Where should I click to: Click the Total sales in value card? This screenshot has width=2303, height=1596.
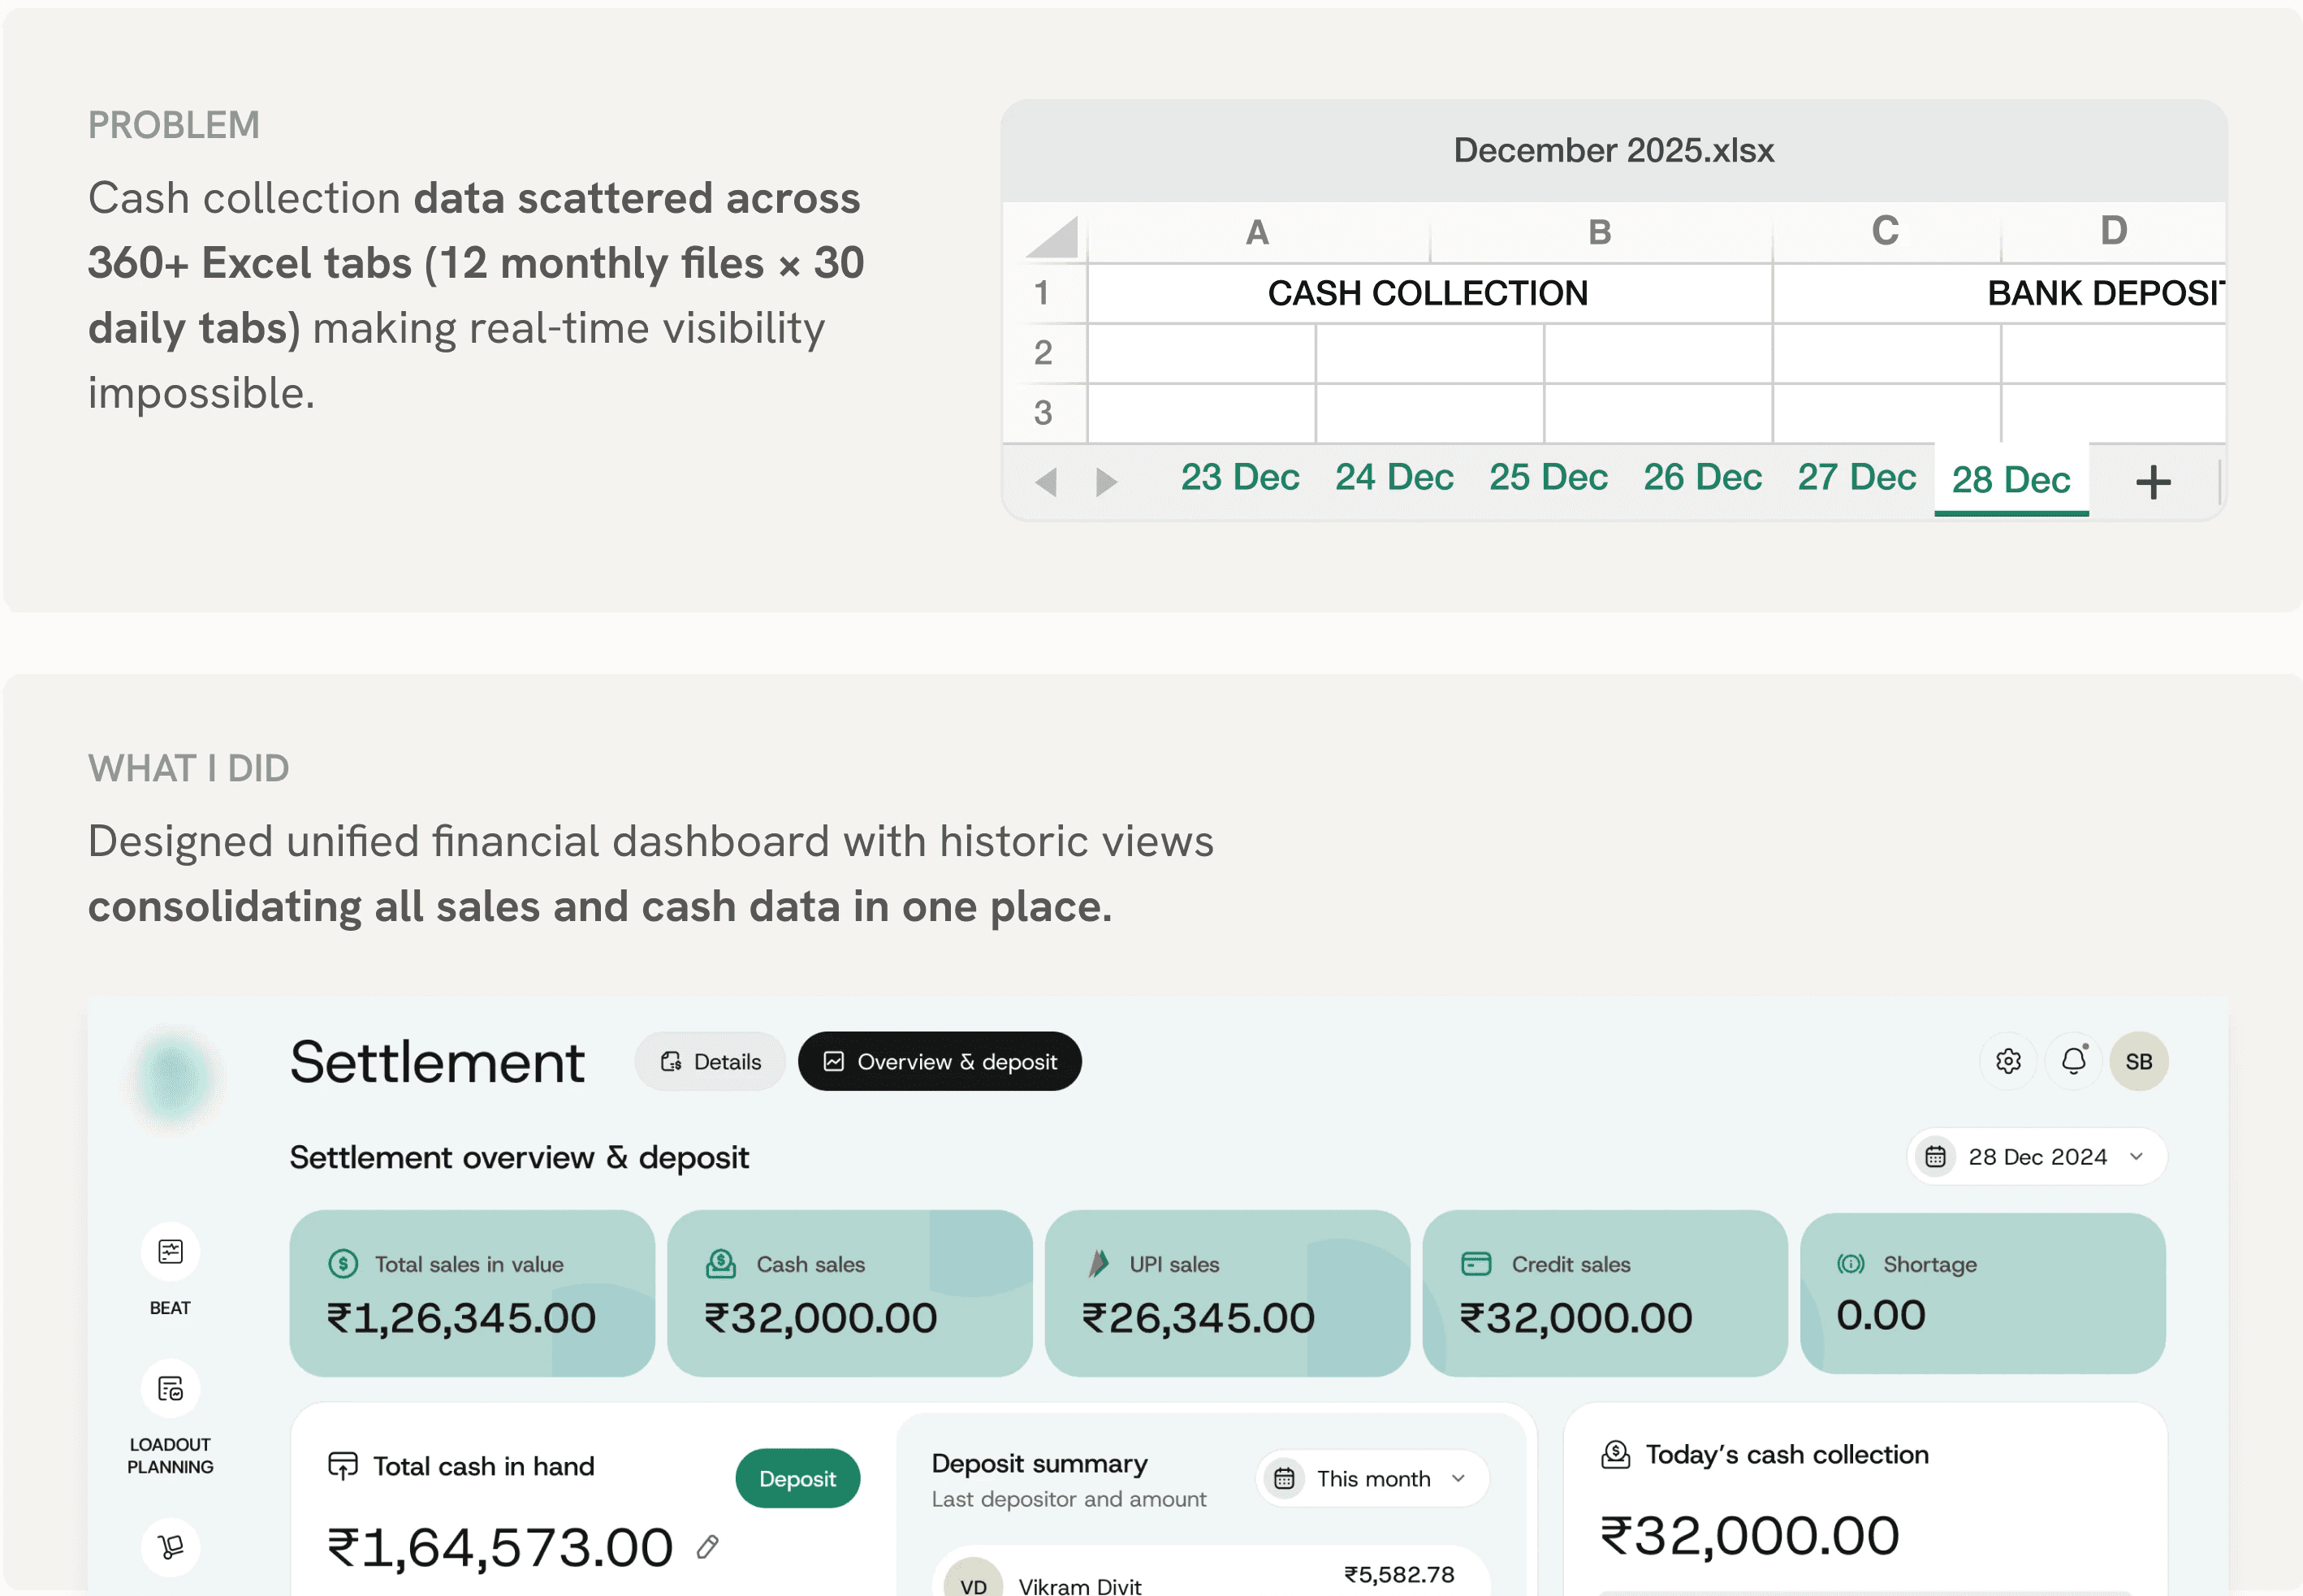pyautogui.click(x=472, y=1293)
